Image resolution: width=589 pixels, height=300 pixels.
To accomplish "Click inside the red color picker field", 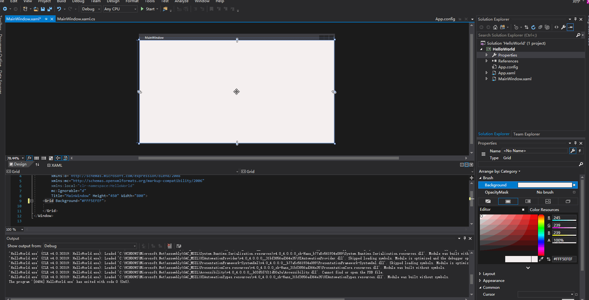I will point(509,233).
